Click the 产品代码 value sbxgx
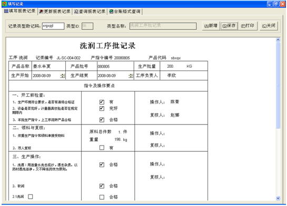The height and width of the screenshot is (206, 287). (x=176, y=58)
